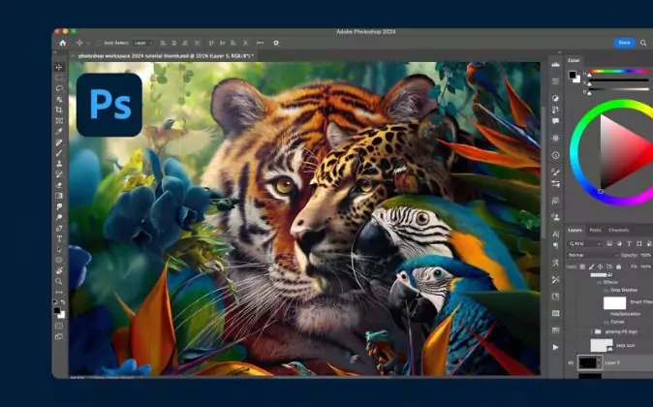Toggle Quick Mask mode in toolbar

tap(59, 326)
